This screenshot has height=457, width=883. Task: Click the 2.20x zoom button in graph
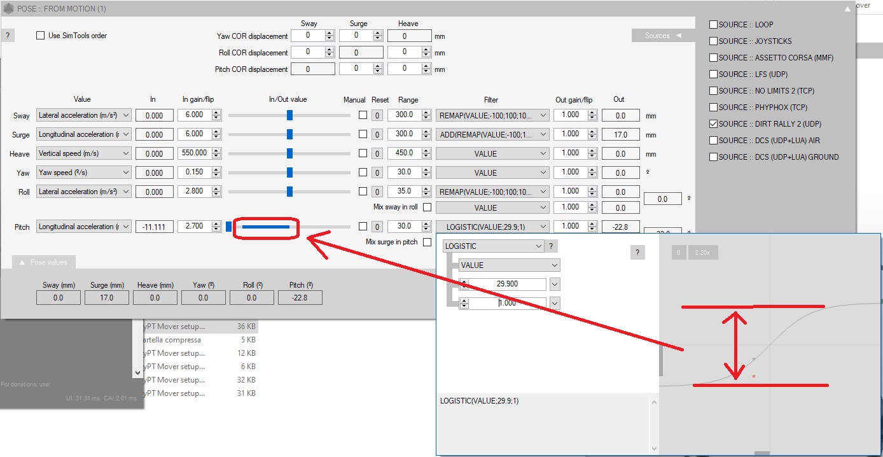702,253
